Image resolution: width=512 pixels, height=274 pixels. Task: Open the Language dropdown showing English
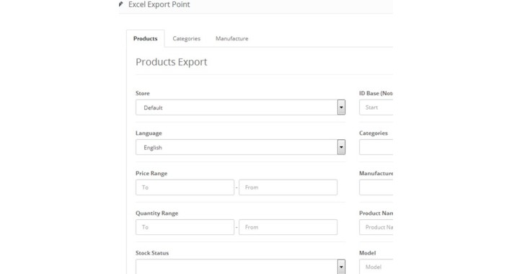[x=240, y=147]
